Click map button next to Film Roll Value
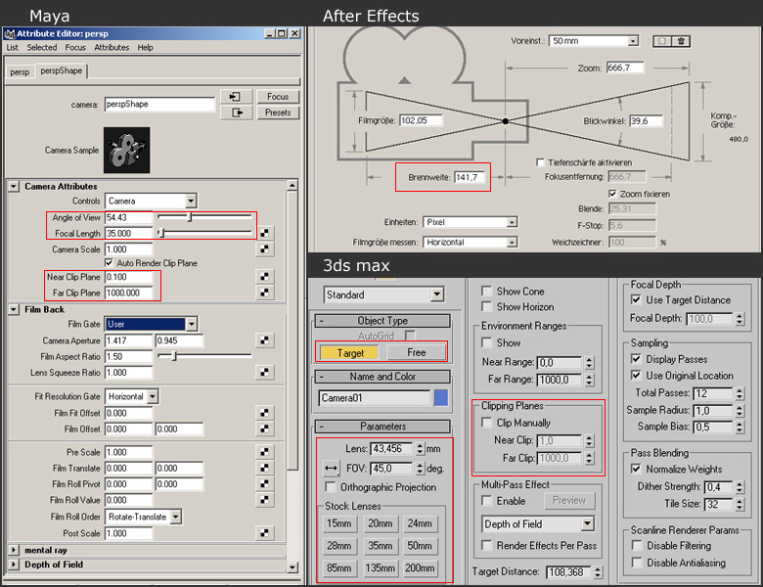Viewport: 763px width, 587px height. (265, 500)
